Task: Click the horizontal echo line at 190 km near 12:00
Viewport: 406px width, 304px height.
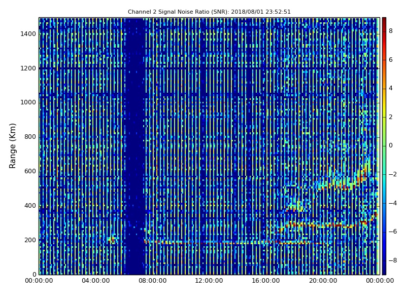Action: (x=209, y=243)
